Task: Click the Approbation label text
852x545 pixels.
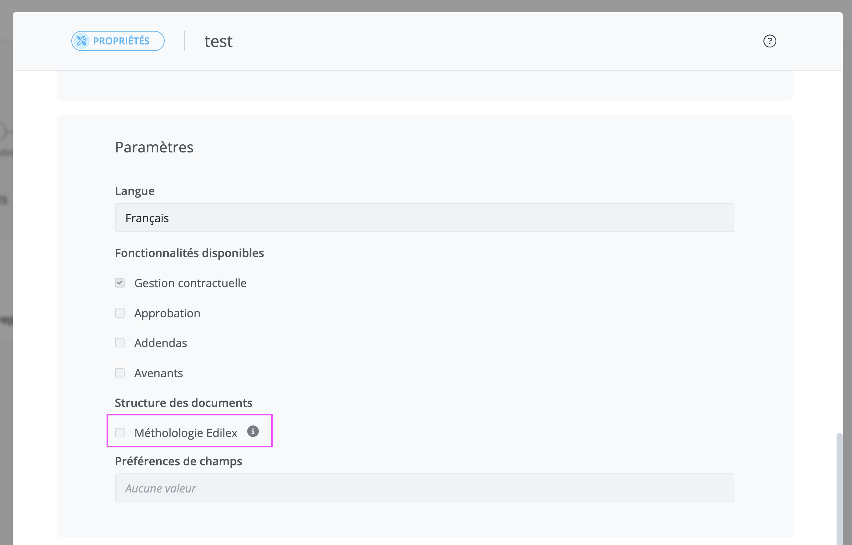Action: pos(167,313)
